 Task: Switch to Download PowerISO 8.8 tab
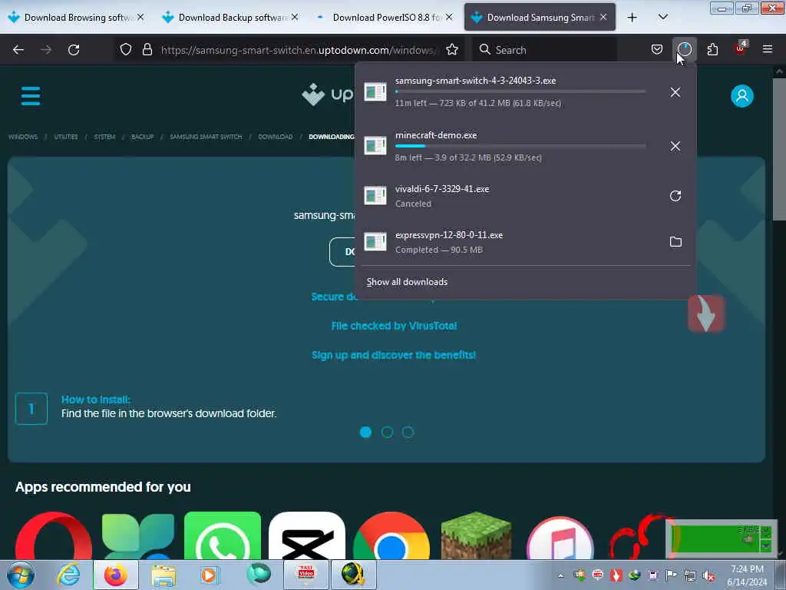tap(385, 17)
